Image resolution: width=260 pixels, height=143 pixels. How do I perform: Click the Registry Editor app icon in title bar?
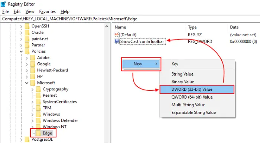coord(3,4)
